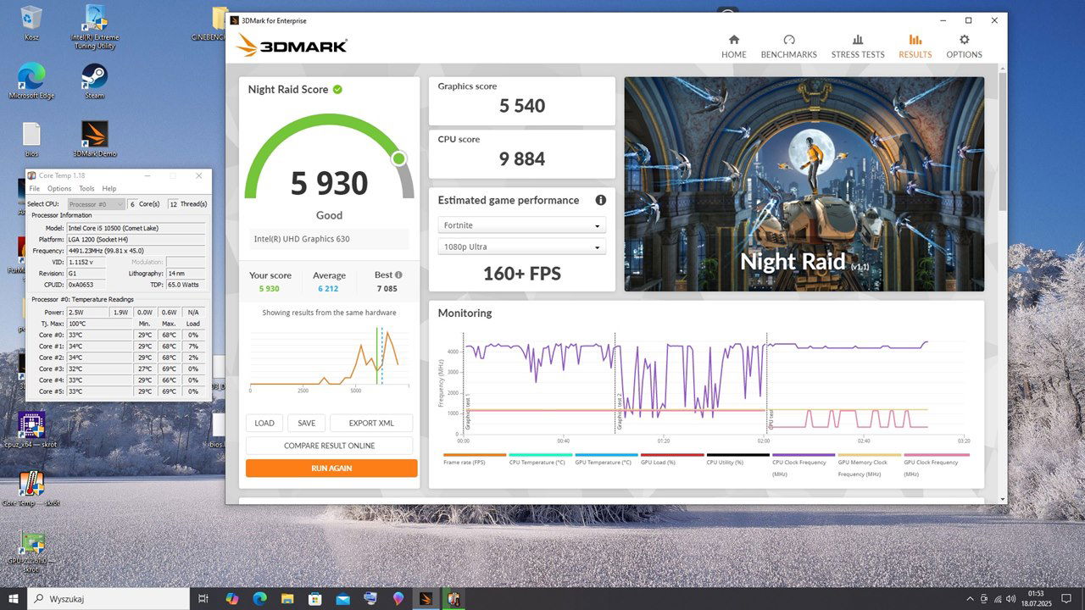This screenshot has width=1085, height=610.
Task: Open the Windows Start menu
Action: 13,598
